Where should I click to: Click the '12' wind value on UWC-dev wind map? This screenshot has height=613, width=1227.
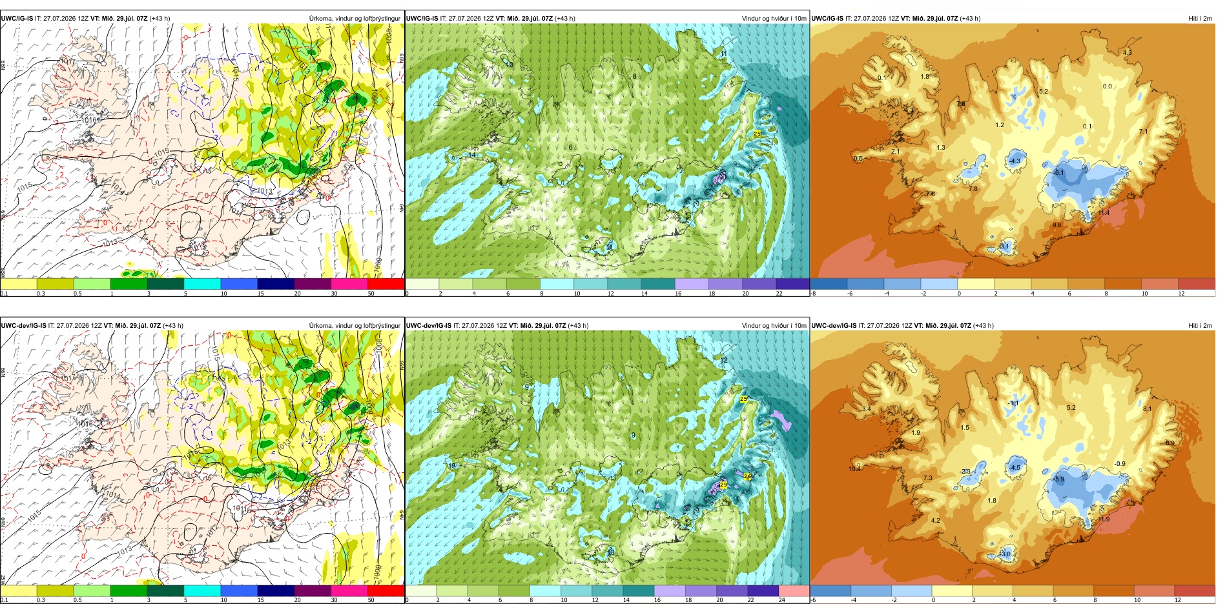click(x=724, y=360)
